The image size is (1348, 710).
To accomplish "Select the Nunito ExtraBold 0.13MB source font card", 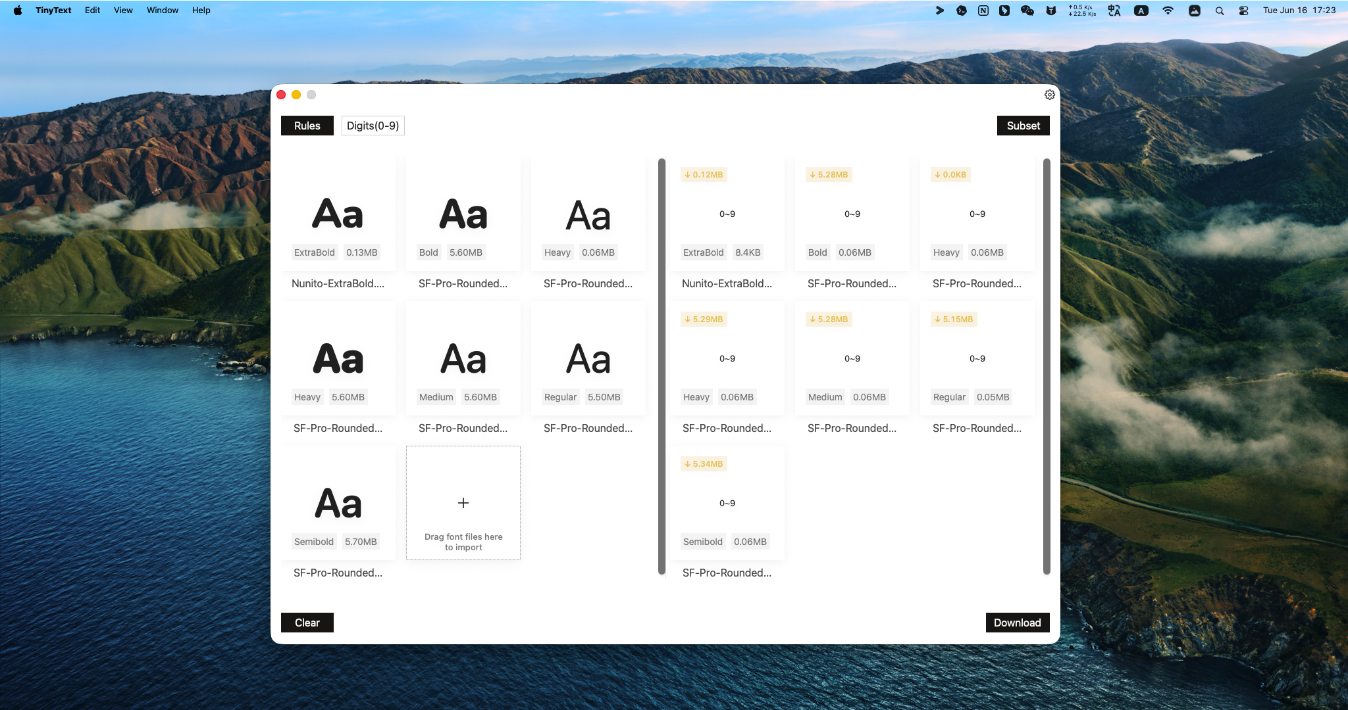I will [x=338, y=214].
